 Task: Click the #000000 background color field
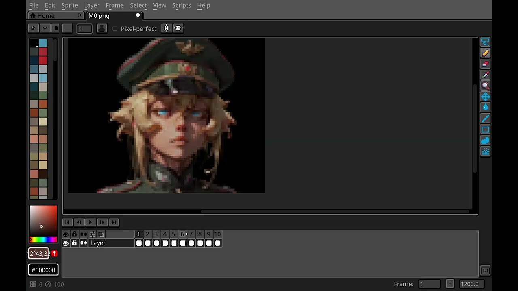43,270
